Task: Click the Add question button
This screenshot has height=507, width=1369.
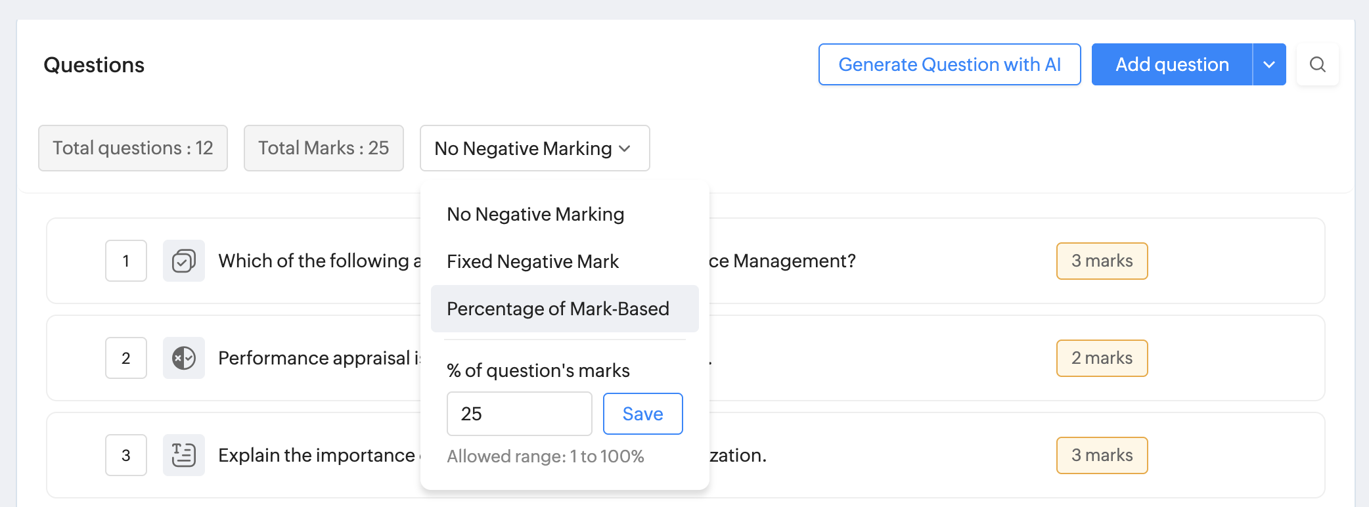Action: pyautogui.click(x=1172, y=64)
